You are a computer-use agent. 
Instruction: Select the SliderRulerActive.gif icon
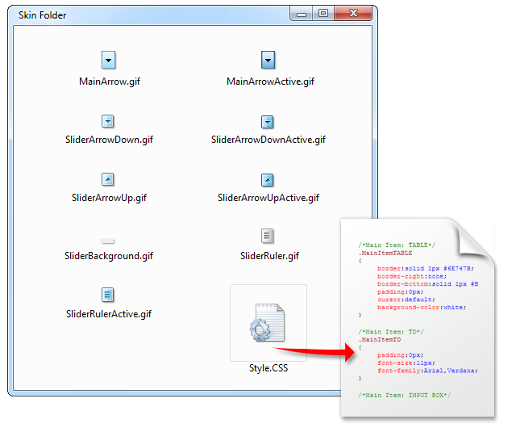107,295
